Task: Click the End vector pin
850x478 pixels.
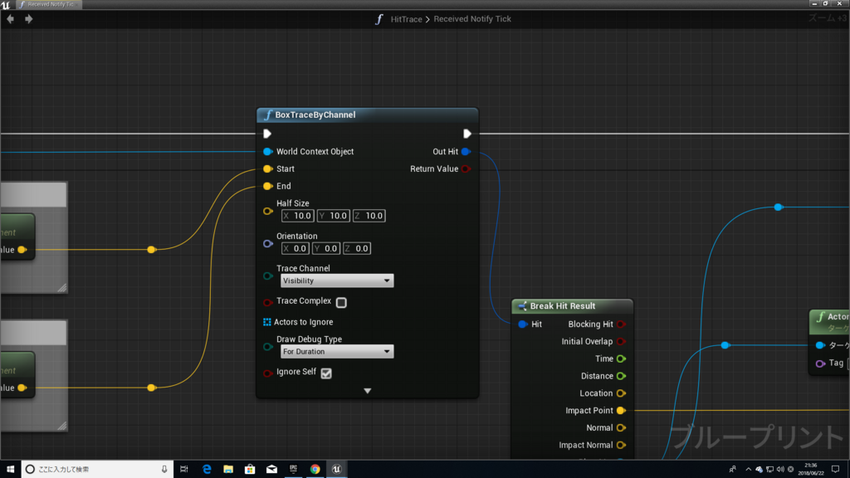Action: click(268, 187)
